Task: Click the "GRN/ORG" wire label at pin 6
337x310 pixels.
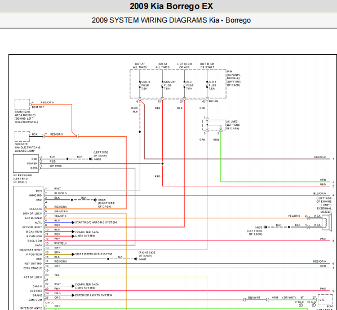Action: (x=61, y=211)
